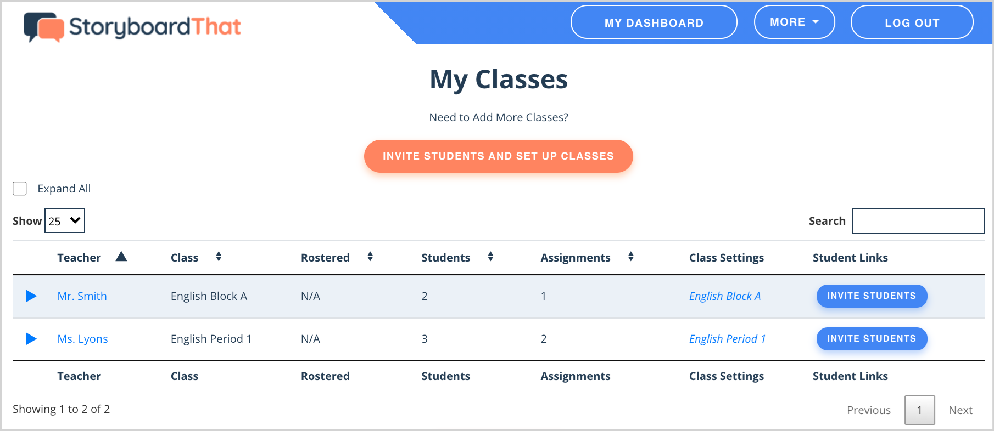The image size is (994, 431).
Task: Open the MORE dropdown menu
Action: click(x=795, y=22)
